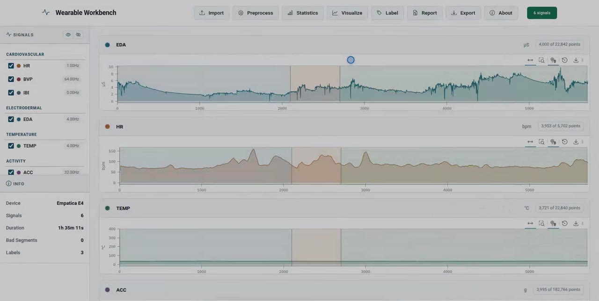The width and height of the screenshot is (599, 301).
Task: Go to Statistics
Action: pyautogui.click(x=303, y=13)
